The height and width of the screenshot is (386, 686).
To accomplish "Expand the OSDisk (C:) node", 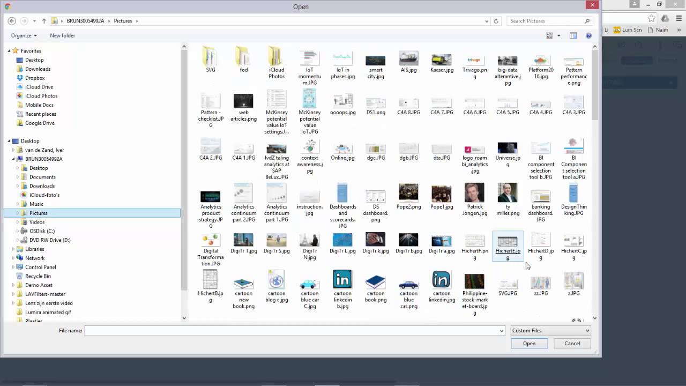I will click(x=18, y=231).
